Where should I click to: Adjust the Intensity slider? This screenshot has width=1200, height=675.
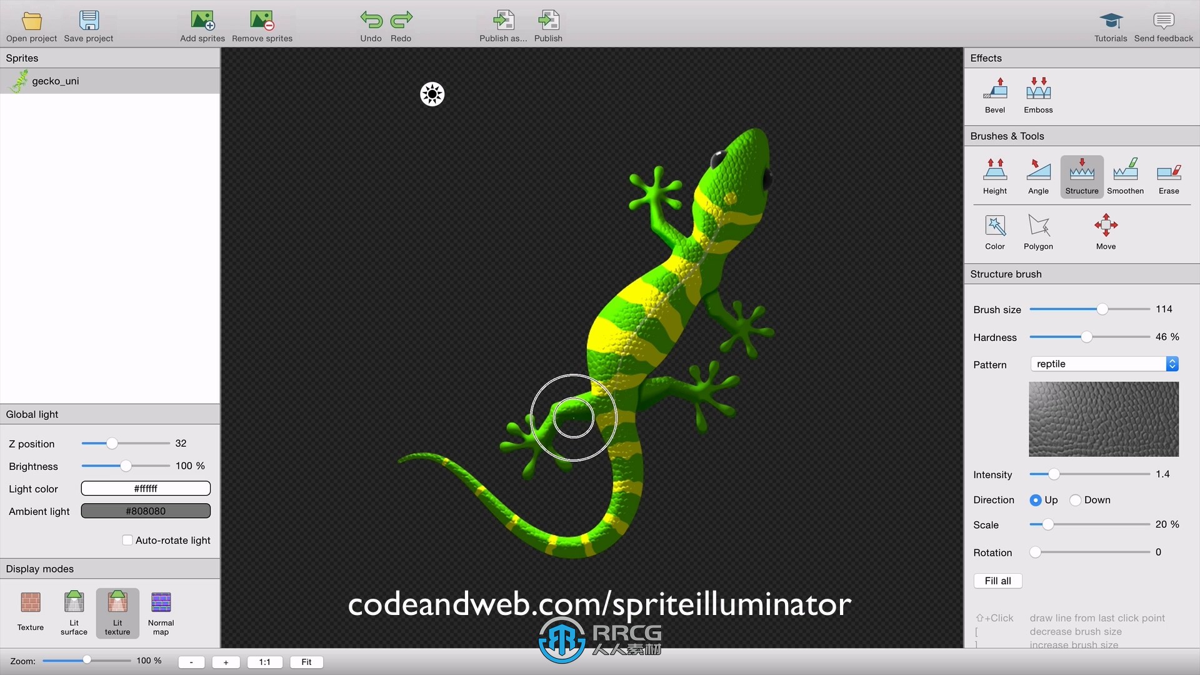1054,474
